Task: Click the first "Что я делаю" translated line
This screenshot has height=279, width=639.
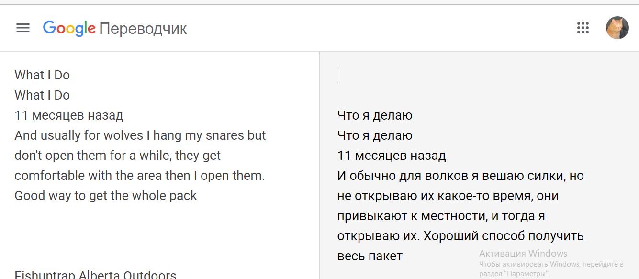Action: coord(375,115)
